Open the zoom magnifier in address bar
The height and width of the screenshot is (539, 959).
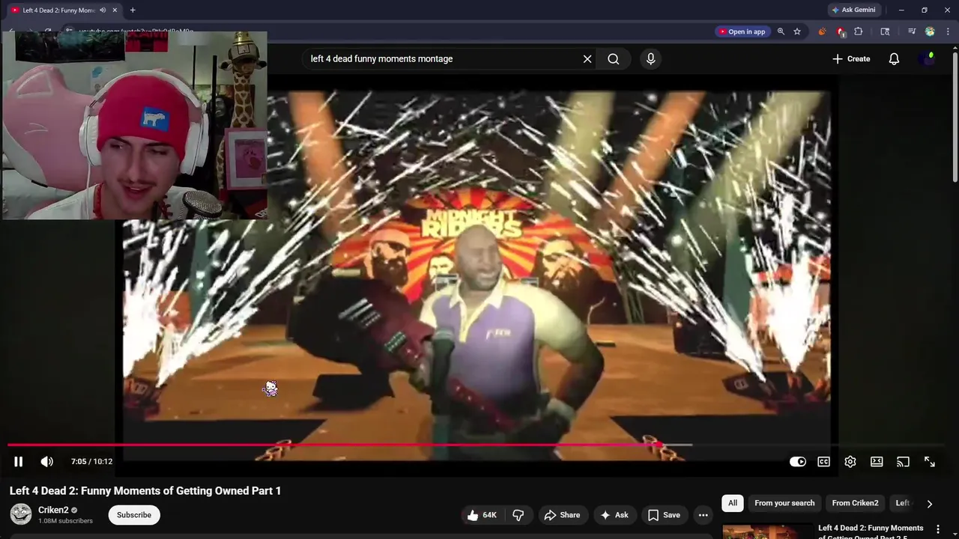tap(781, 31)
